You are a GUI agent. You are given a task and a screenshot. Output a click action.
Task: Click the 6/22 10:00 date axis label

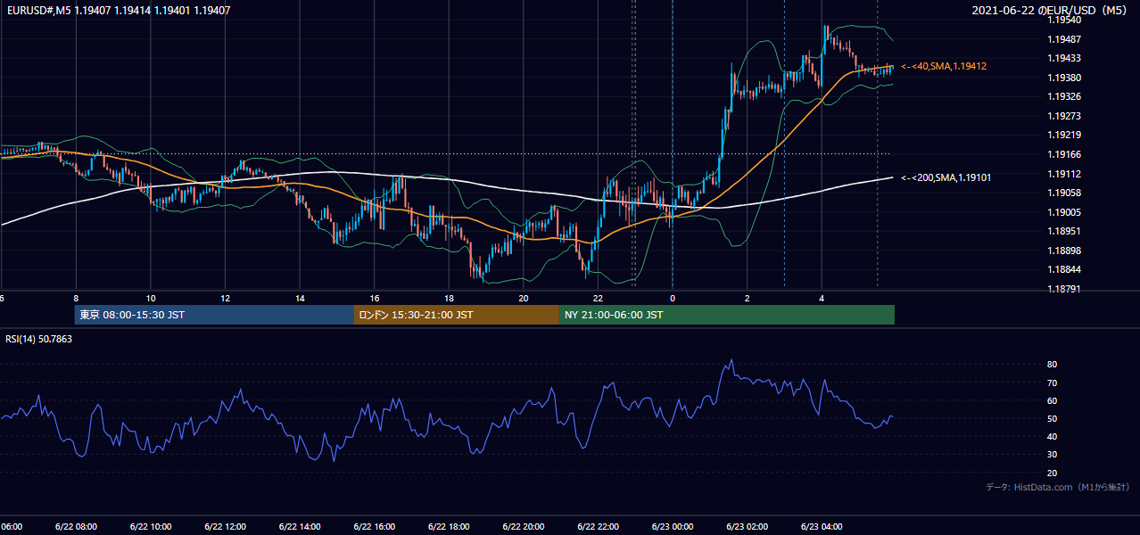[x=151, y=527]
